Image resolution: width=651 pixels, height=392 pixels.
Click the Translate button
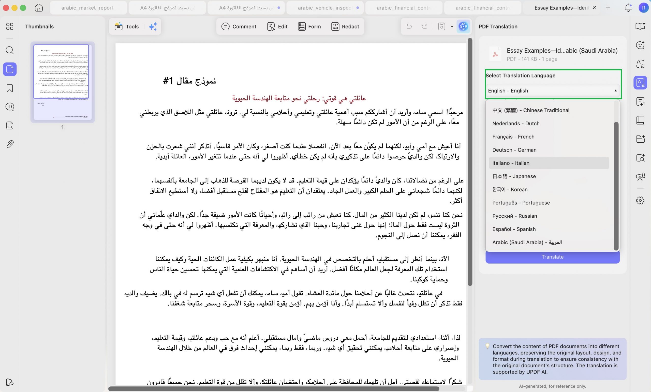coord(552,257)
